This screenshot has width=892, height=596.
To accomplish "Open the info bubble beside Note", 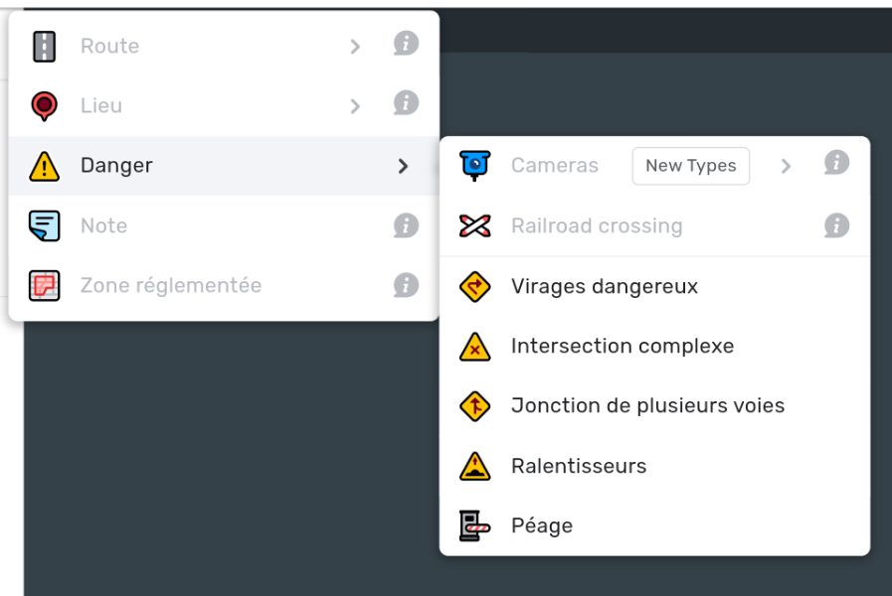I will tap(406, 225).
